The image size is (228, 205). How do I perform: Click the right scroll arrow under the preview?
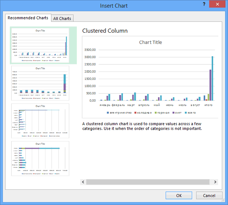pyautogui.click(x=215, y=182)
